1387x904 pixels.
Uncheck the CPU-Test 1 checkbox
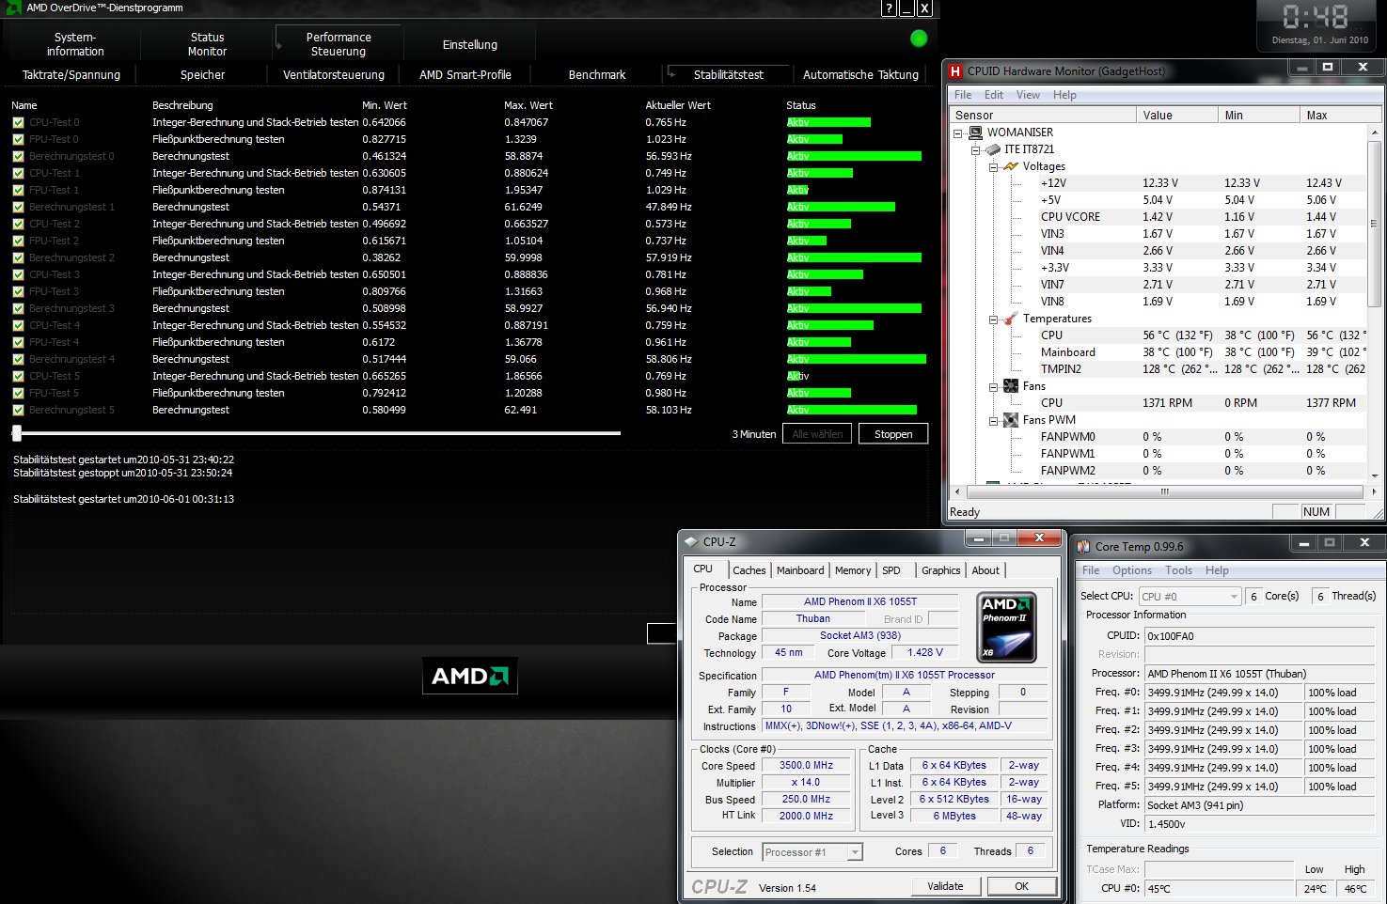tap(18, 173)
